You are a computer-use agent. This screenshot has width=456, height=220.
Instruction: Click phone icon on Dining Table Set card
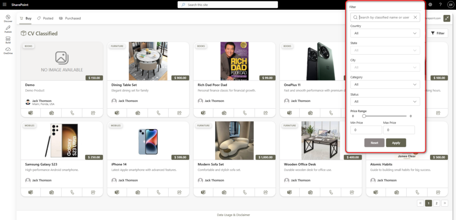pos(158,113)
